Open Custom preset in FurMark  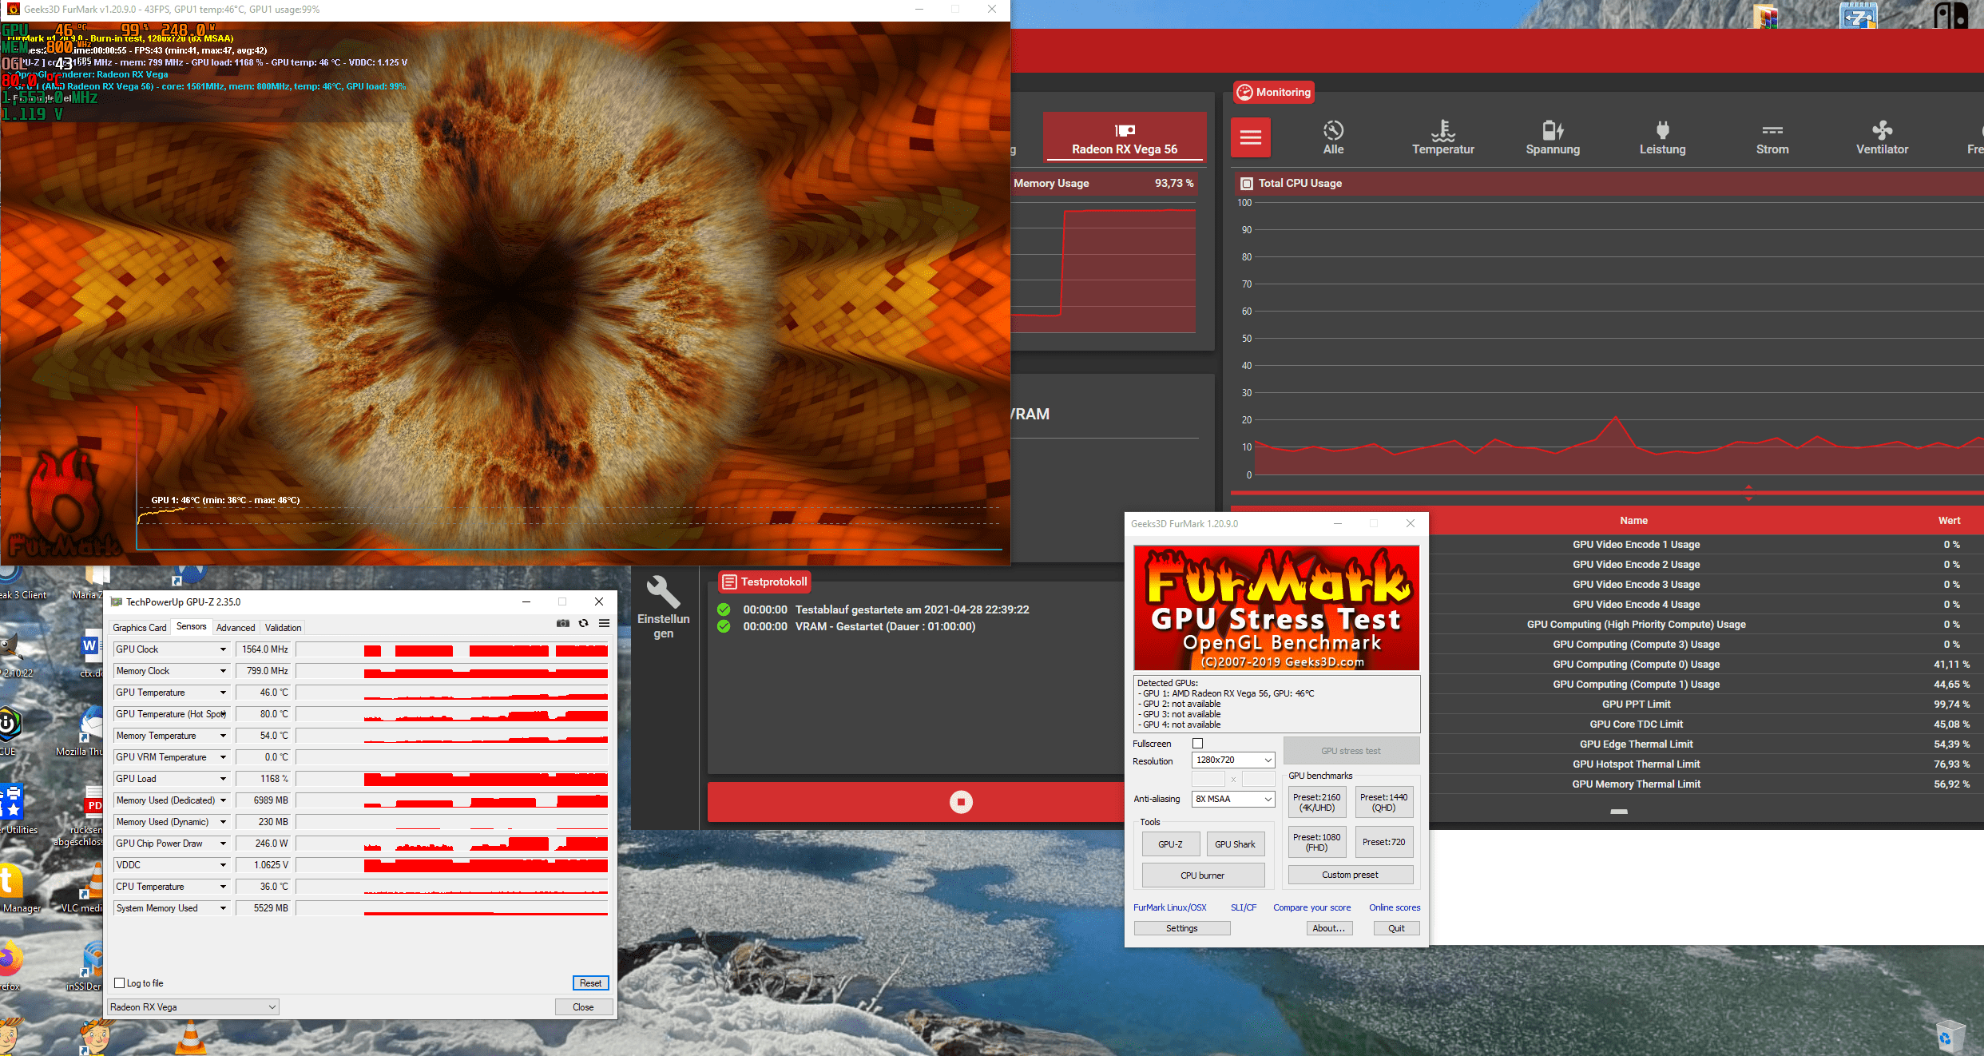1351,875
